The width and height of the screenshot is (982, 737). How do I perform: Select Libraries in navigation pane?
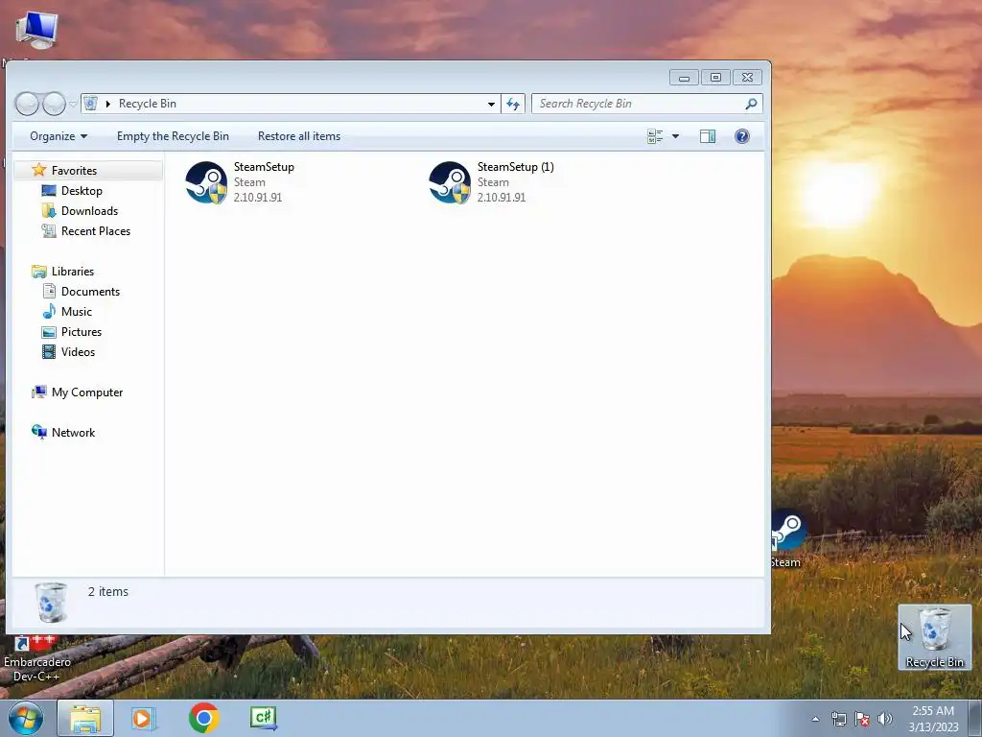coord(73,272)
